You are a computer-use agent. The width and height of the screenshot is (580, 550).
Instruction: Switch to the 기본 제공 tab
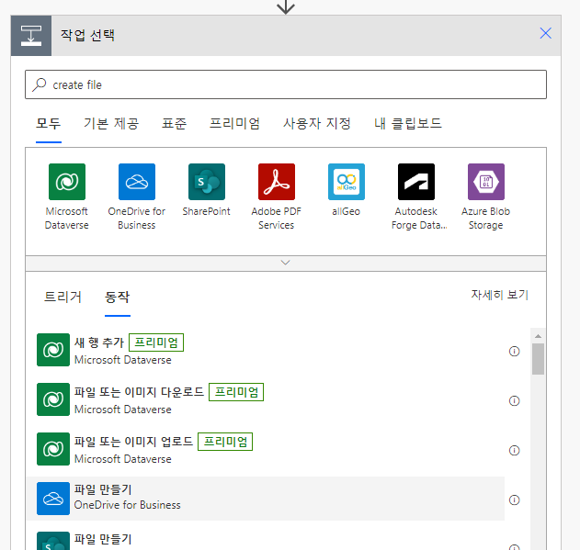point(111,123)
